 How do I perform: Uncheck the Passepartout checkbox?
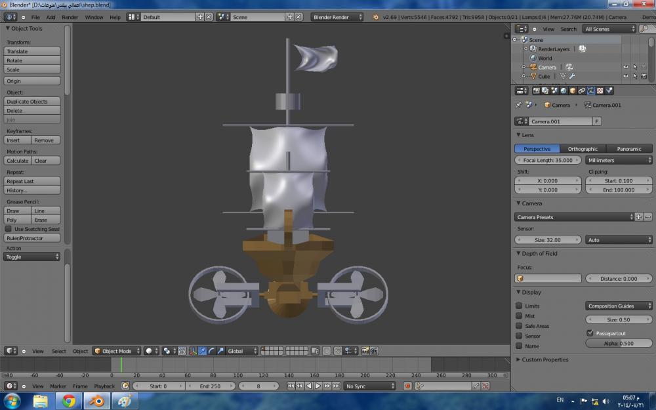(x=590, y=333)
